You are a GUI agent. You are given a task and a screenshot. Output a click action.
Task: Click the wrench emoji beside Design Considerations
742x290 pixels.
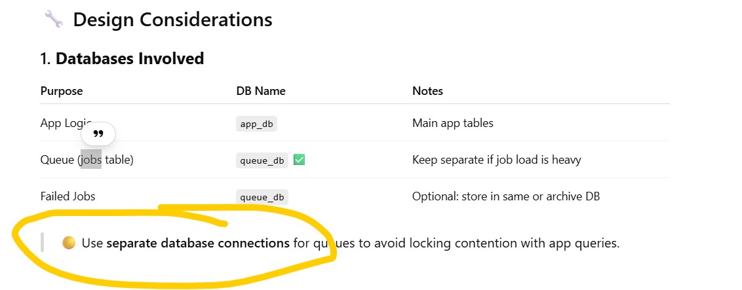54,20
